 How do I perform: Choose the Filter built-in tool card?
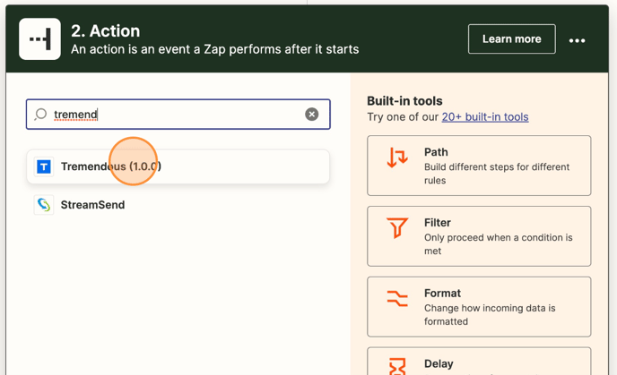pos(479,236)
